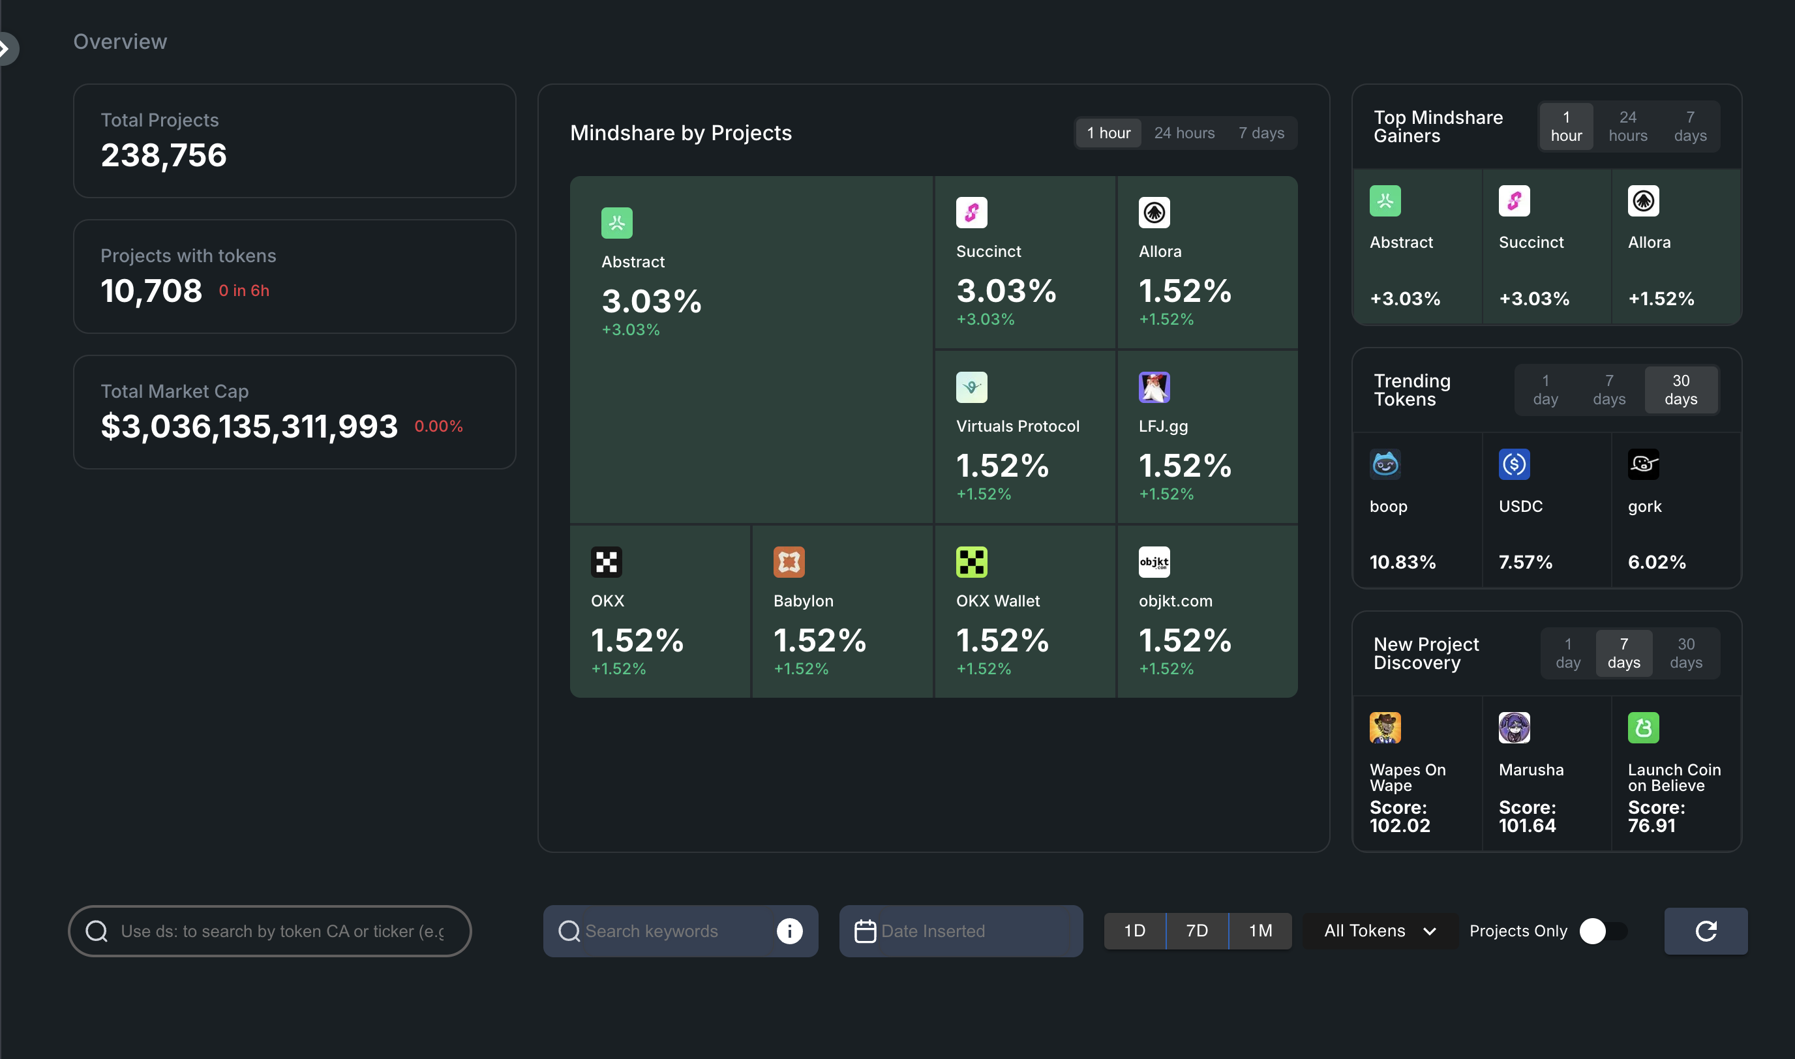Click the gork token icon
Viewport: 1795px width, 1059px height.
point(1643,464)
